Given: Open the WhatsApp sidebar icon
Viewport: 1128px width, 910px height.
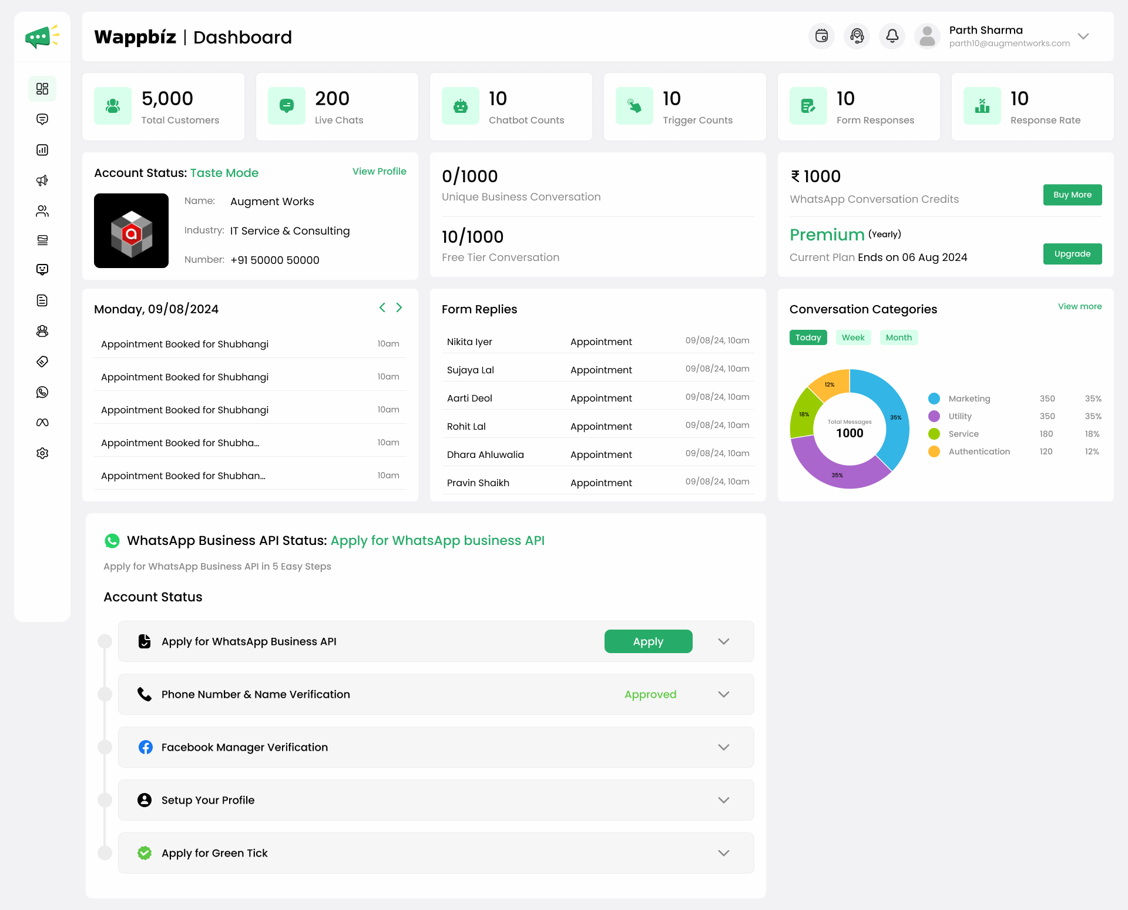Looking at the screenshot, I should click(x=42, y=392).
